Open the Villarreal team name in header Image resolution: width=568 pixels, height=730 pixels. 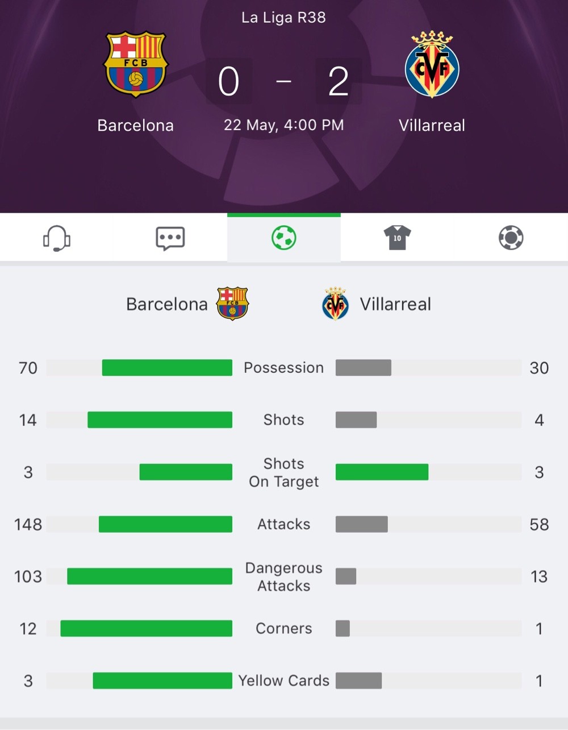point(432,125)
